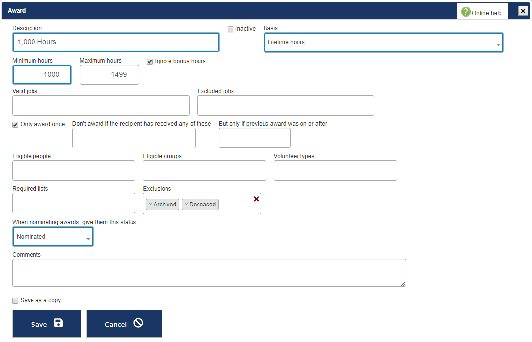Select the Minimum hours field
The width and height of the screenshot is (532, 342).
click(x=42, y=75)
